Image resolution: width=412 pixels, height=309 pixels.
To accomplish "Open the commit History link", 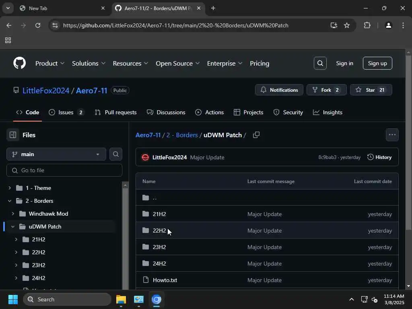I will [x=379, y=157].
